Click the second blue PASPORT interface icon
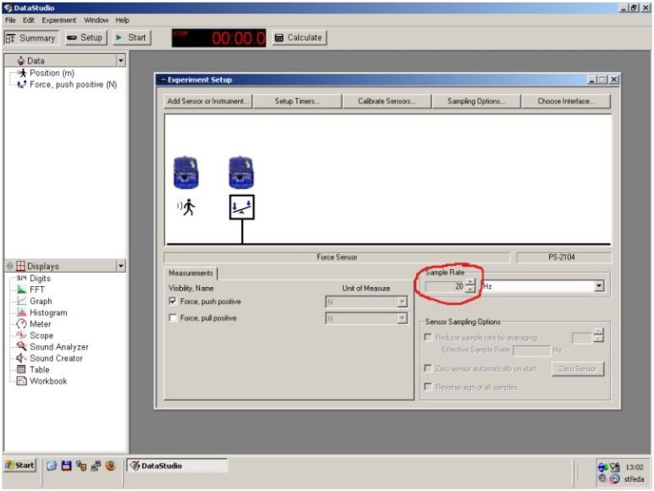The image size is (654, 491). (x=241, y=172)
